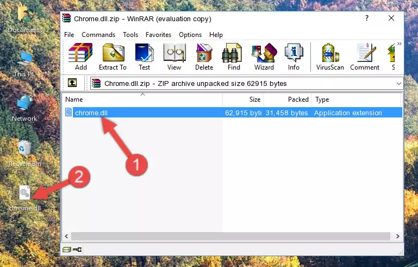The width and height of the screenshot is (418, 267).
Task: Click the horizontal scrollbar left arrow
Action: pos(66,236)
